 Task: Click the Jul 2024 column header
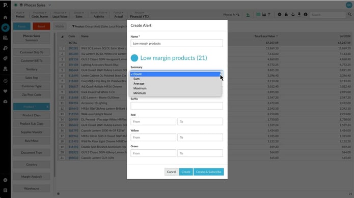tap(345, 36)
